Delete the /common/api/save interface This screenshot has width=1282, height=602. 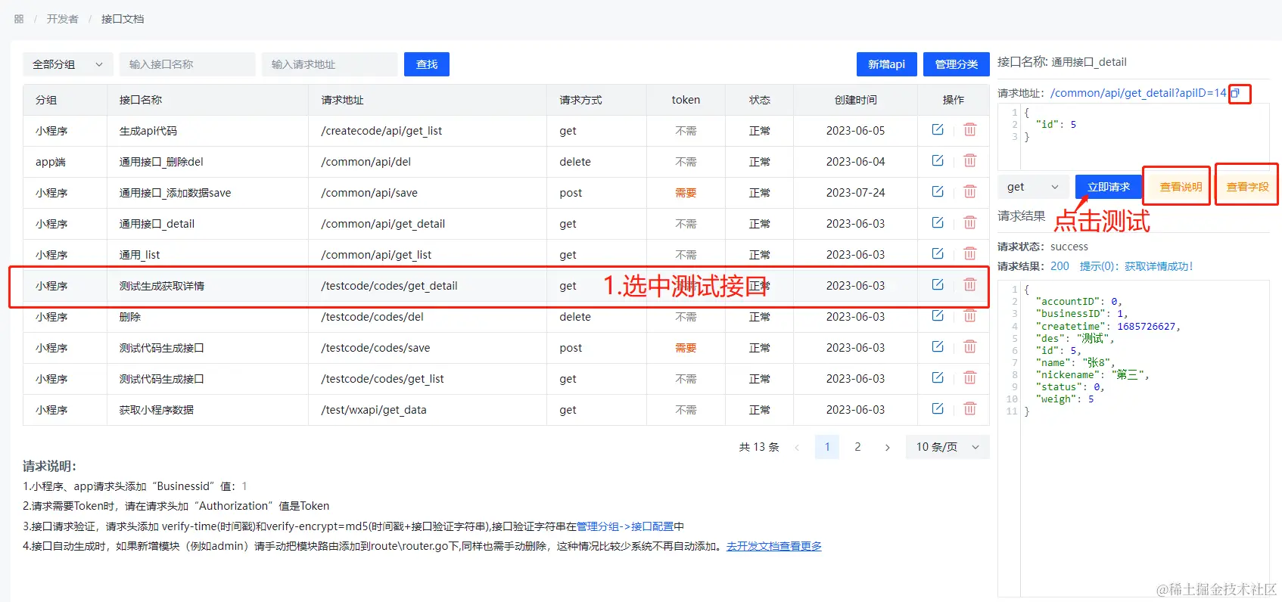[x=969, y=191]
